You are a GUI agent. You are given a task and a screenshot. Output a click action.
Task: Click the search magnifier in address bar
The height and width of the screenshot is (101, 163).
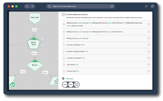tap(49, 7)
